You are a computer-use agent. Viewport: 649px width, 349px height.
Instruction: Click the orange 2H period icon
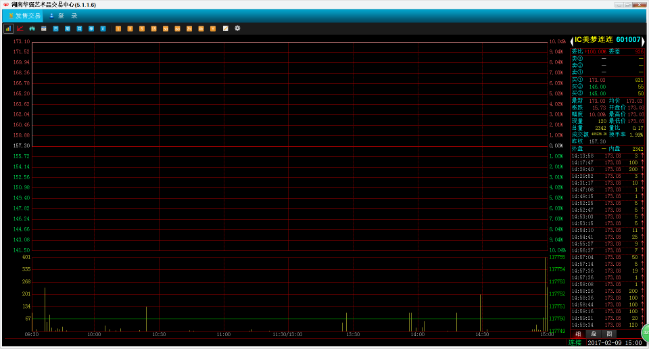pyautogui.click(x=189, y=28)
